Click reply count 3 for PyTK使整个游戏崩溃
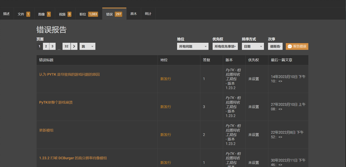The image size is (346, 167). (204, 107)
